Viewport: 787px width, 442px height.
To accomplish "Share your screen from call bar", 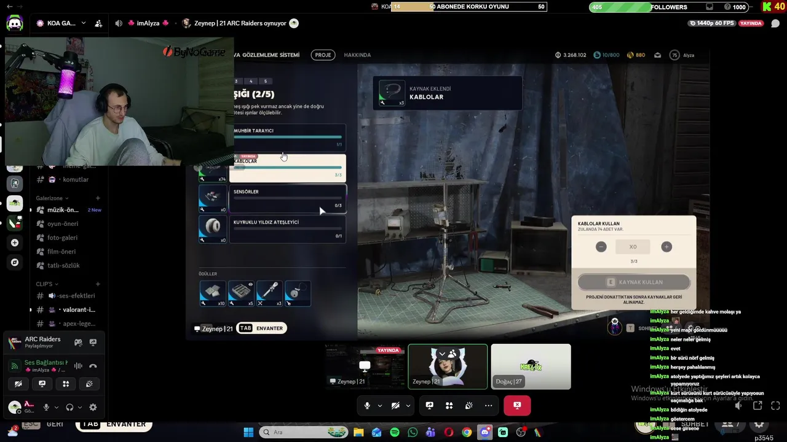I will coord(429,405).
